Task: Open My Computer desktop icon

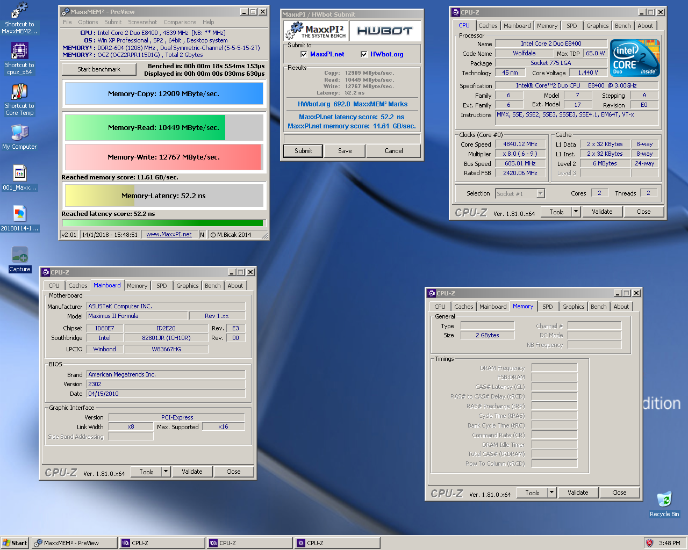Action: (19, 137)
